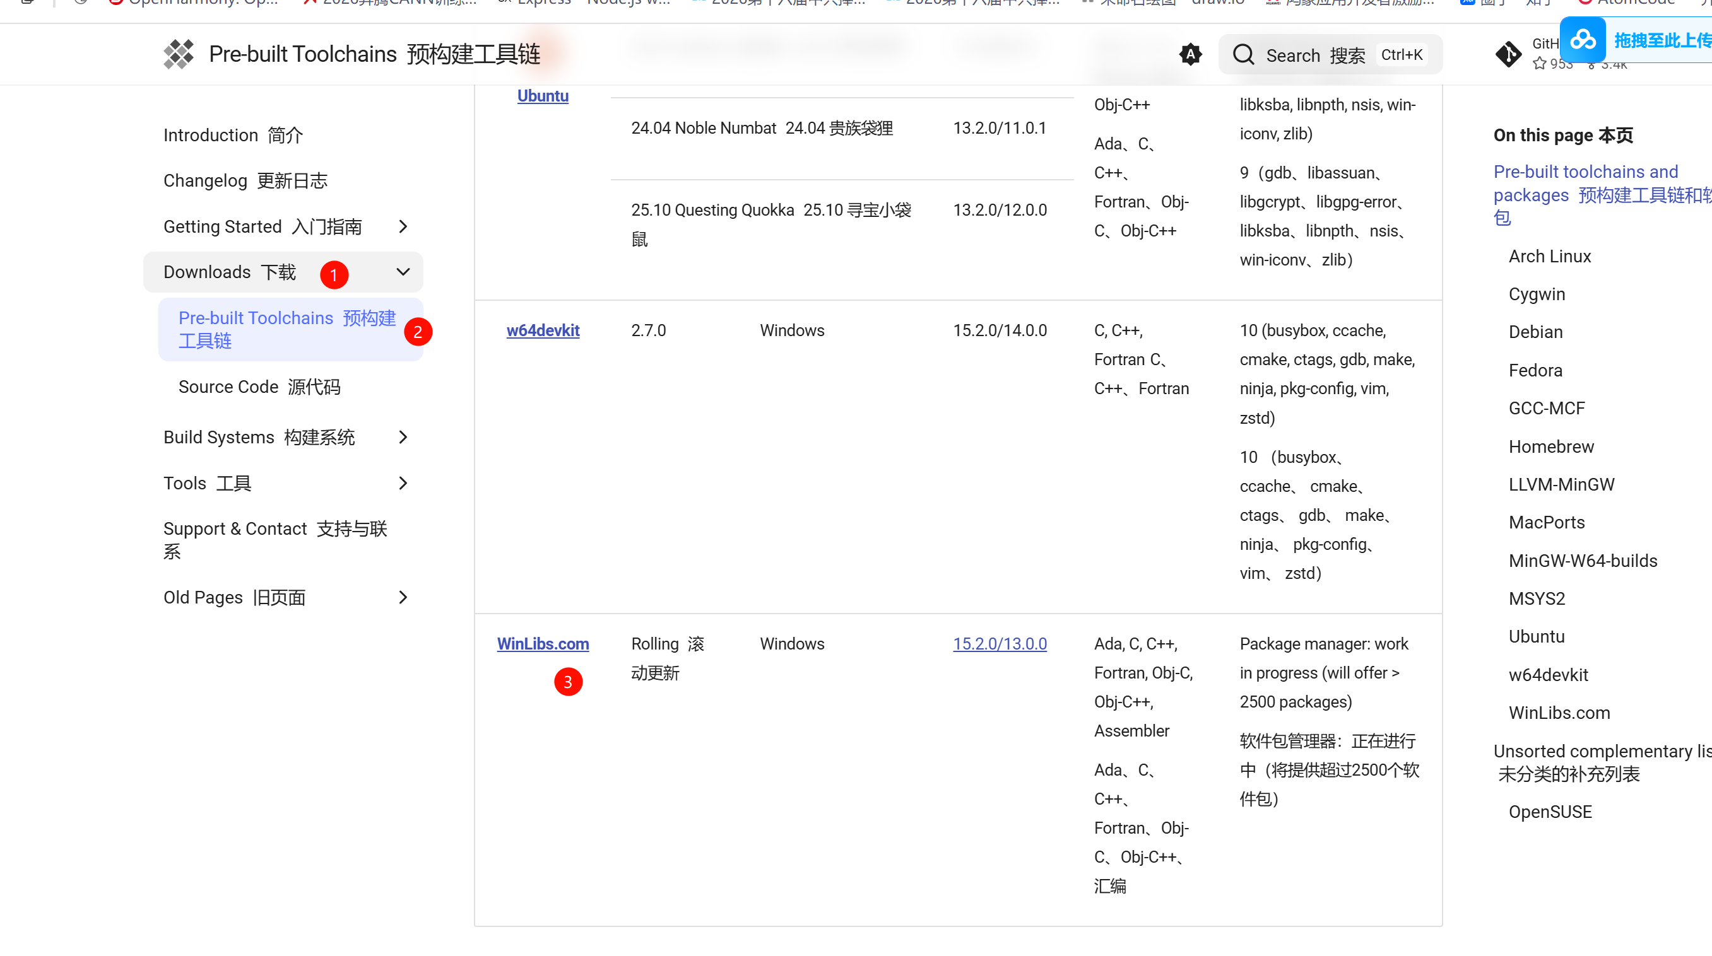Click the blue cloud upload icon

click(1583, 40)
